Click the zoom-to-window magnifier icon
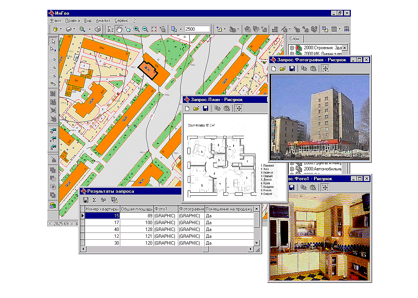Viewport: 418px width, 298px height. click(128, 29)
